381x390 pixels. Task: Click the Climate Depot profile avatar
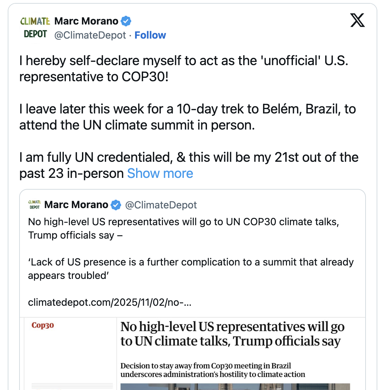(x=35, y=28)
